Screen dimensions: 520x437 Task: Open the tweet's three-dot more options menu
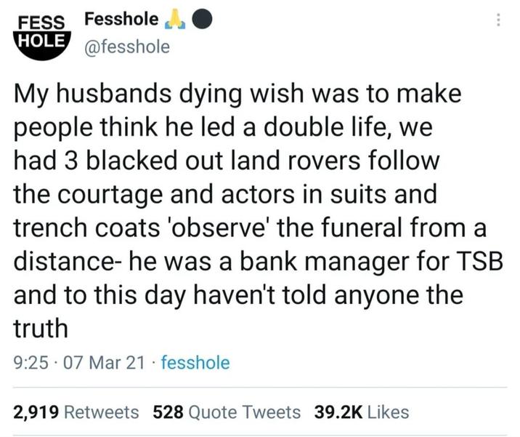tap(498, 20)
